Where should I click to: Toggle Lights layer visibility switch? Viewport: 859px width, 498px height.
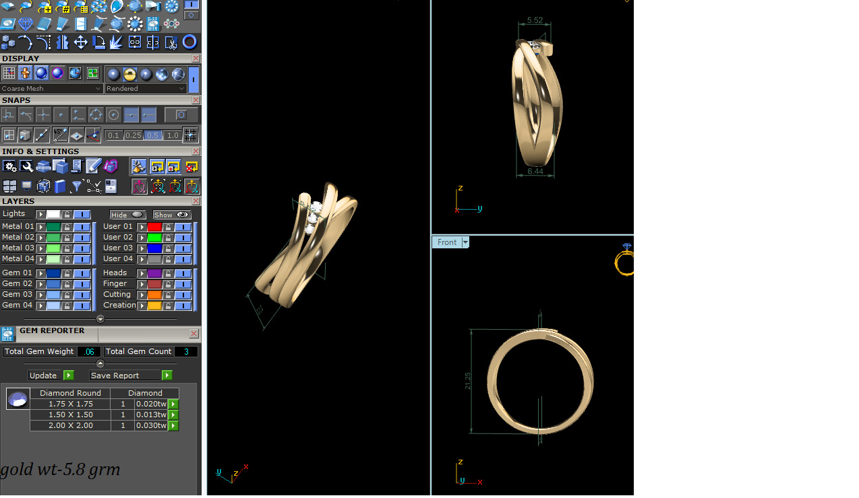pos(82,215)
